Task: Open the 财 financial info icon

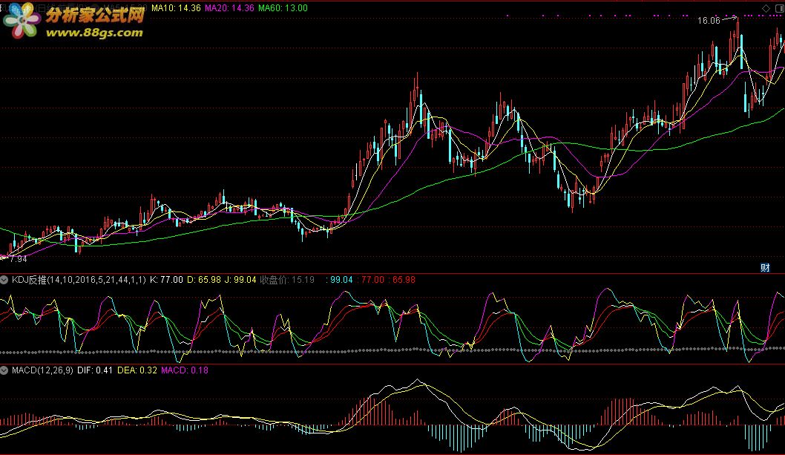Action: [765, 268]
